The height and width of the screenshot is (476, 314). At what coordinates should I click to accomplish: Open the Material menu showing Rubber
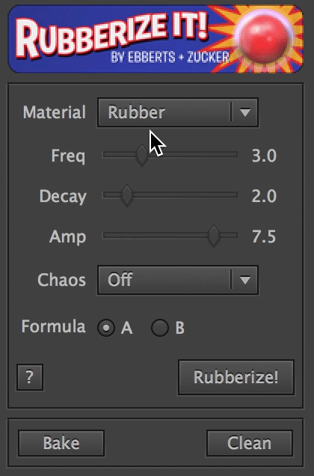point(178,112)
